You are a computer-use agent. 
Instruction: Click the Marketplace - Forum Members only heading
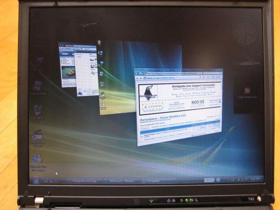[x=163, y=117]
